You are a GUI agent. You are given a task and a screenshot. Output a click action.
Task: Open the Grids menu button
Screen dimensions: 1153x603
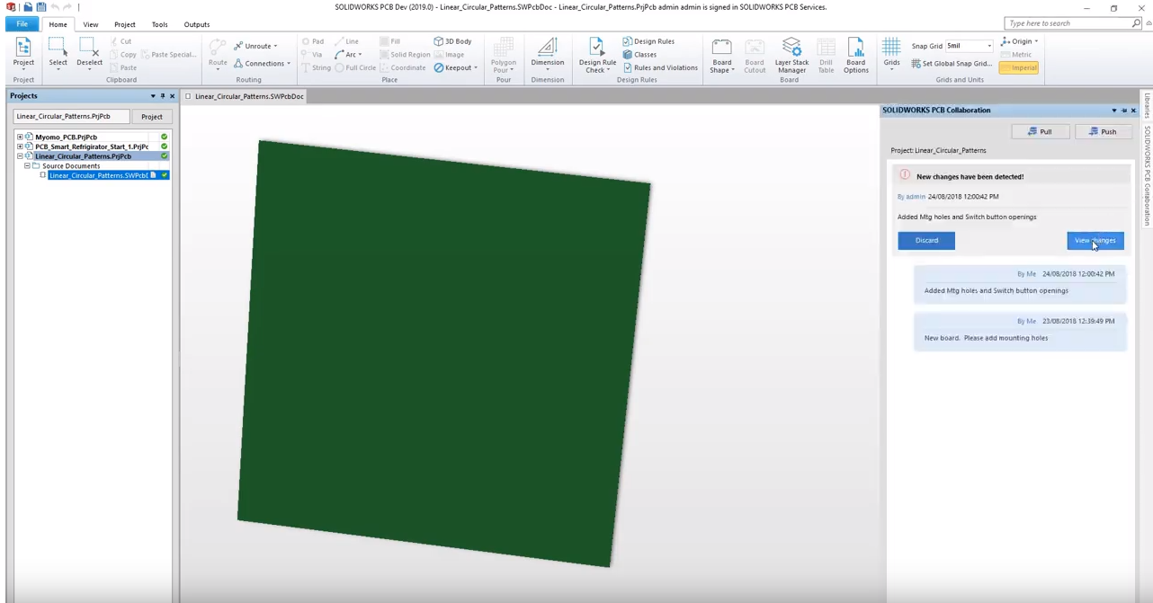[x=891, y=54]
